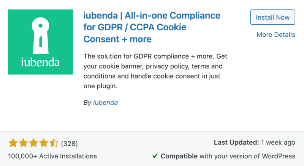Select the second rating star
304x166 pixels.
click(x=23, y=143)
